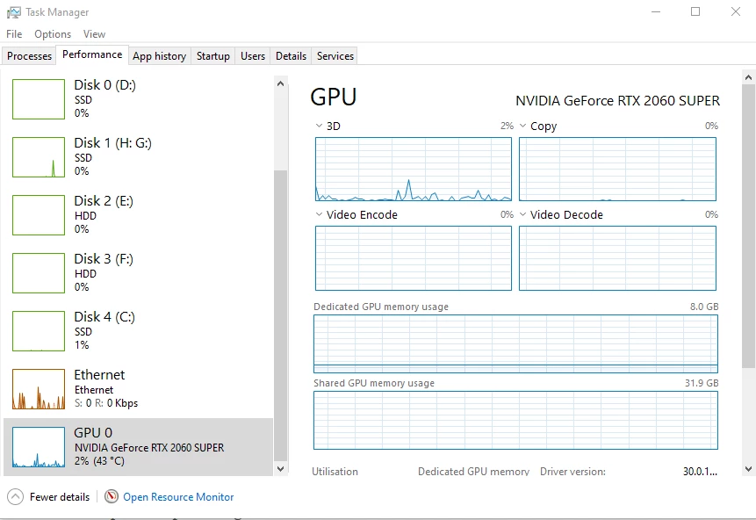Open the Services tab
The width and height of the screenshot is (756, 520).
pos(335,56)
